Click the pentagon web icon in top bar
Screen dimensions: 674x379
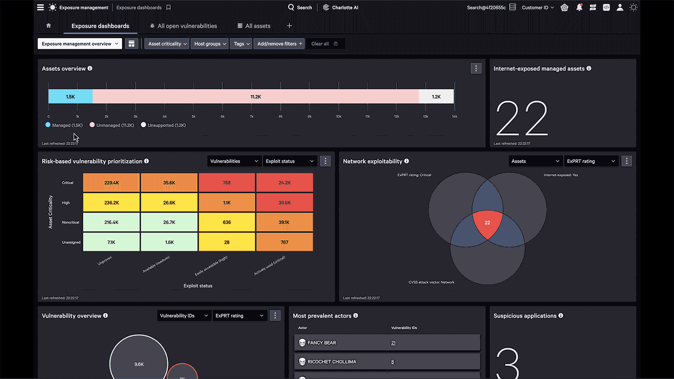pos(564,7)
